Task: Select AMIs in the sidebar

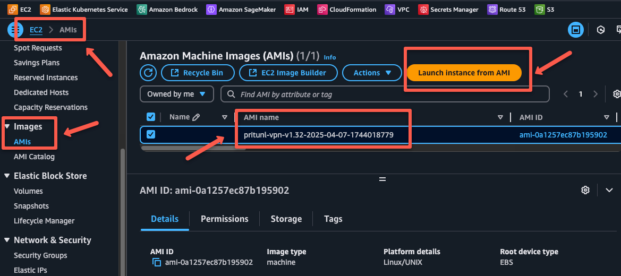Action: click(x=22, y=142)
